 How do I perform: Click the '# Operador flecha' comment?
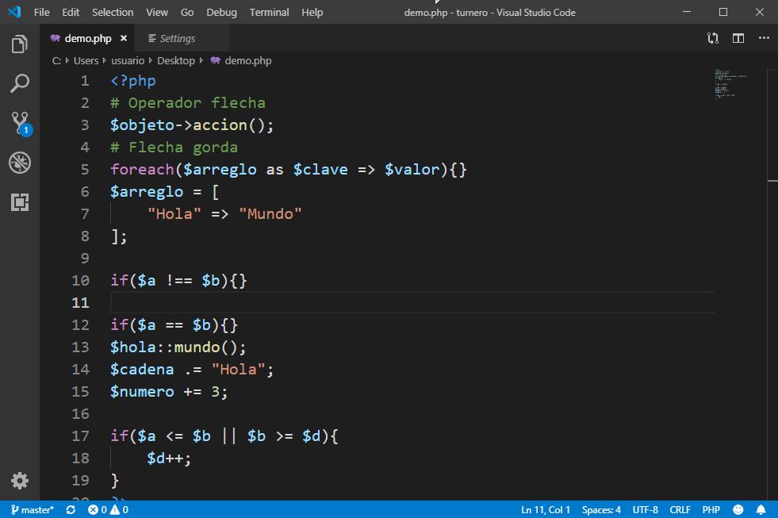click(x=187, y=103)
